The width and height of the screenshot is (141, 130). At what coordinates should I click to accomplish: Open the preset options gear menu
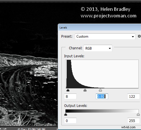139,36
